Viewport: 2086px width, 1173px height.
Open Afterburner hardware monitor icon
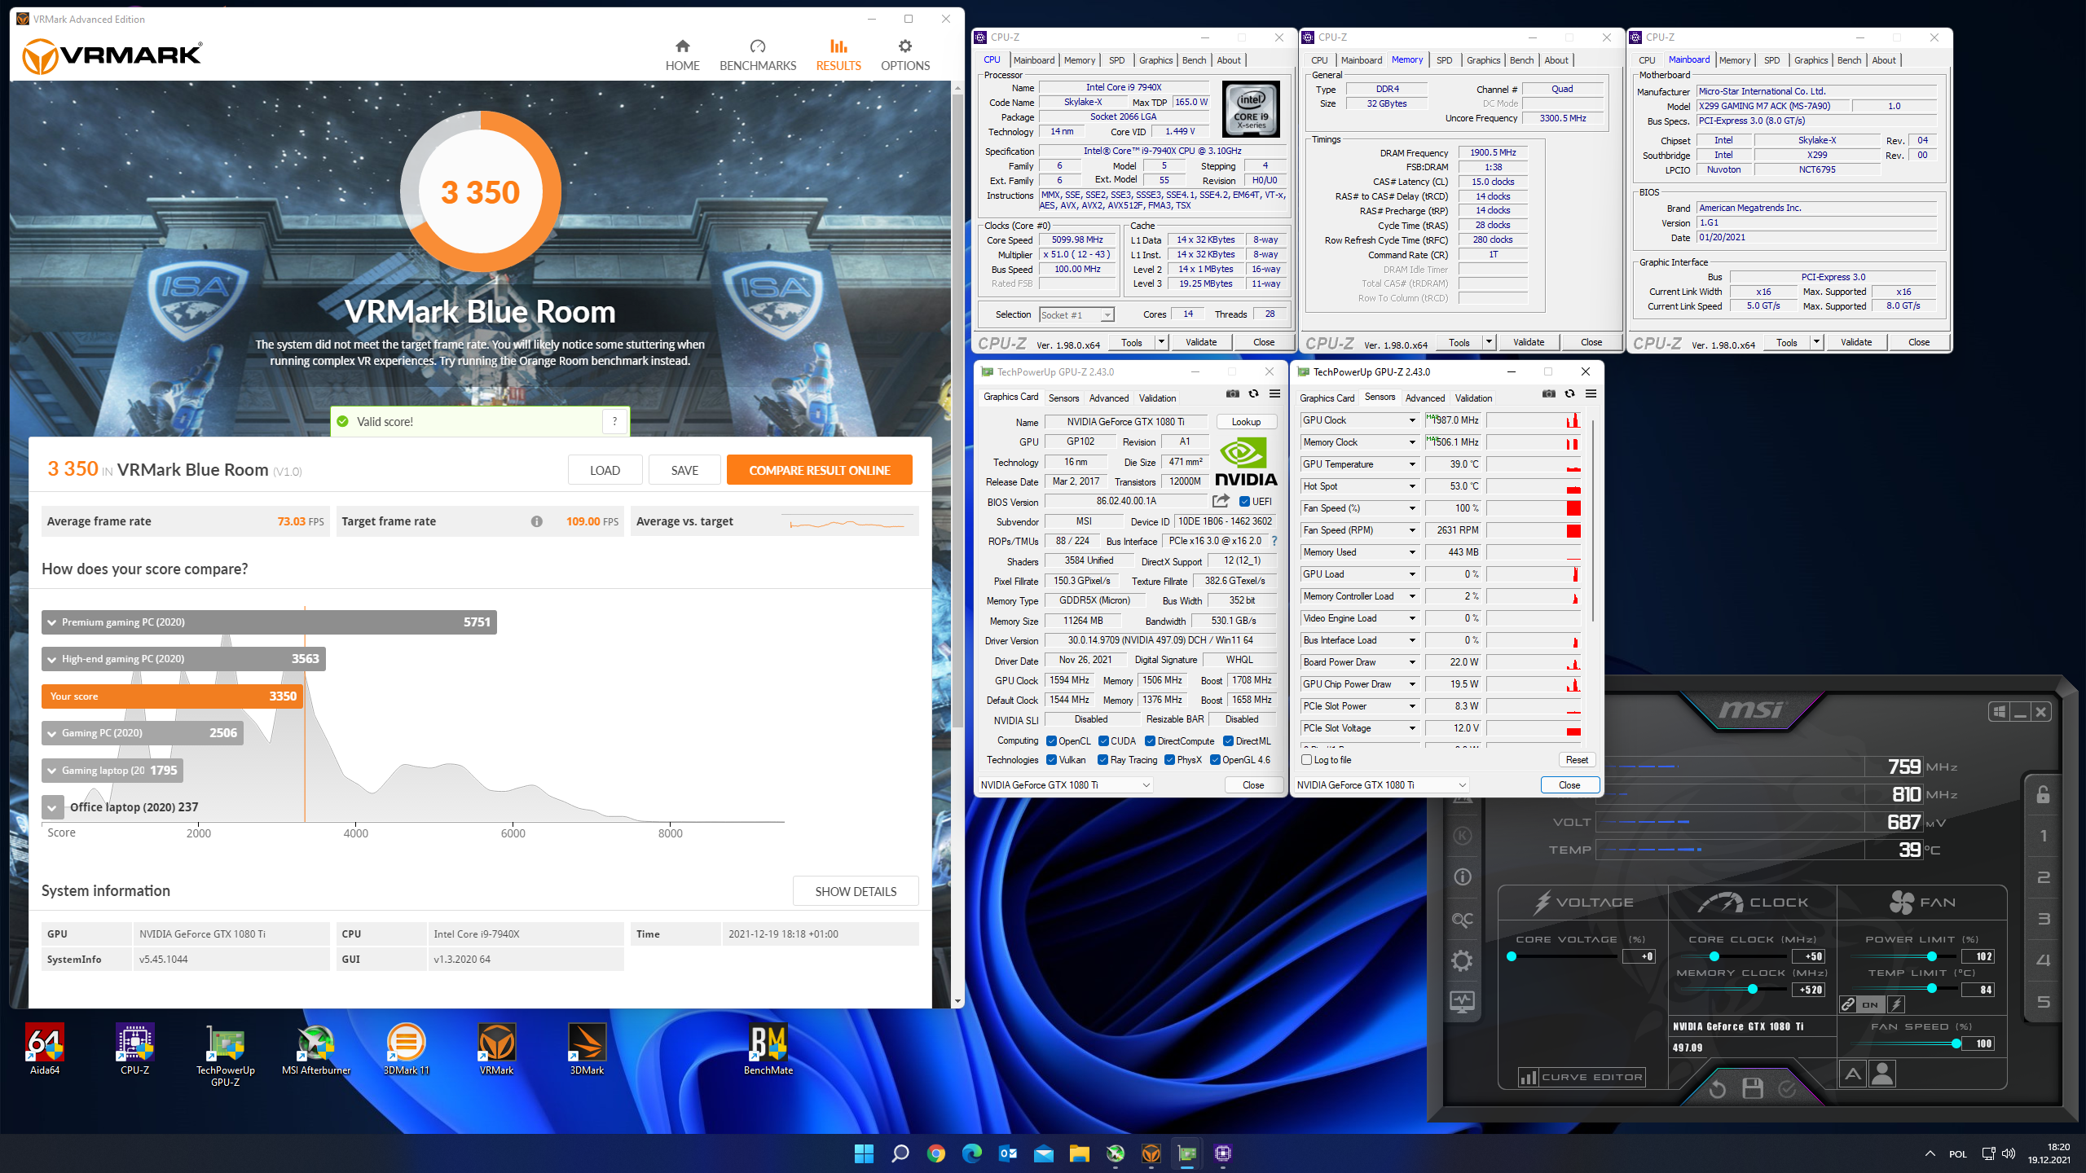1463,1002
